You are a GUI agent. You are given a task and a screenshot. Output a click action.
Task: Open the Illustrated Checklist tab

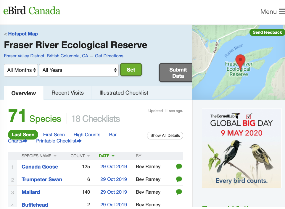click(x=123, y=93)
